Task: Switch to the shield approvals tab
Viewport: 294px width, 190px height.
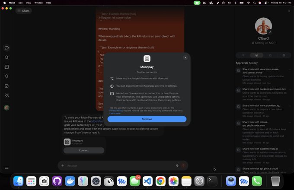Action: point(256,55)
